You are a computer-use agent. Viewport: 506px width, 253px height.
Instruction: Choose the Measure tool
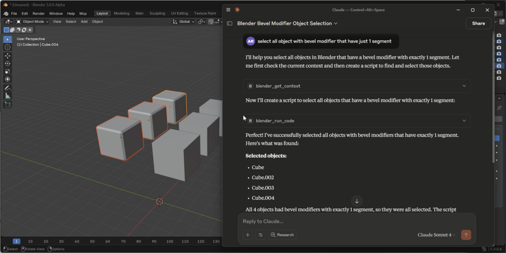click(x=8, y=96)
